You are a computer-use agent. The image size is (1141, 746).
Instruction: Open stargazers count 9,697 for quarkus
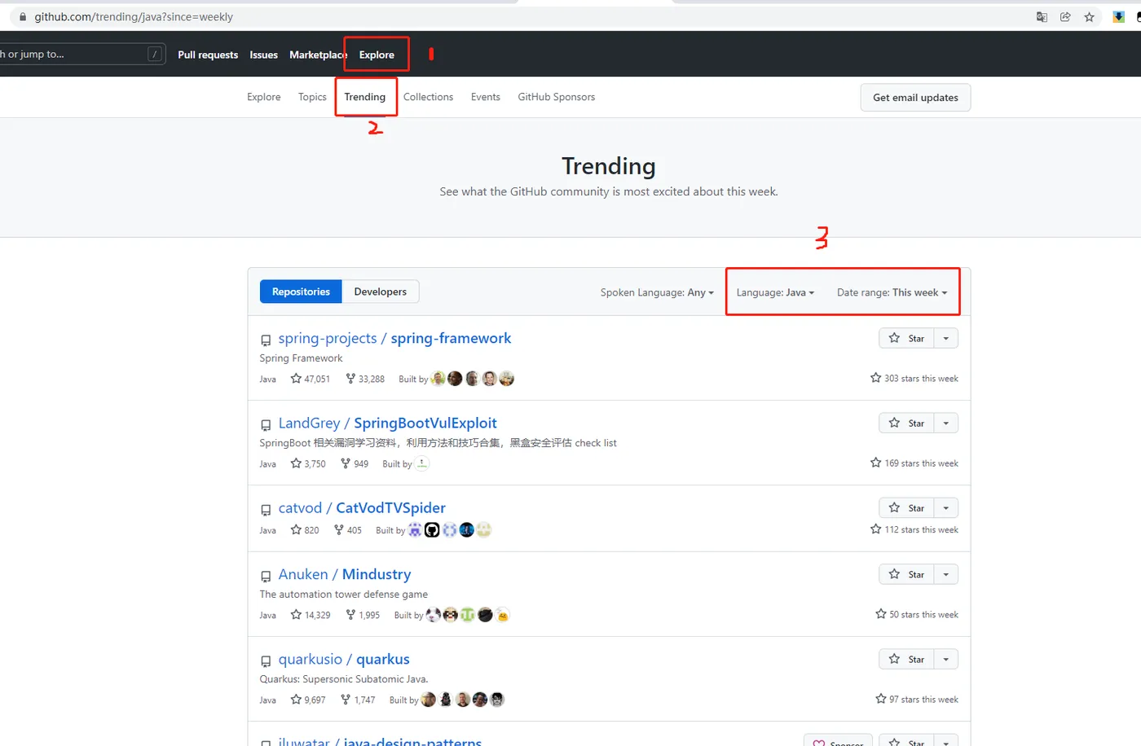308,700
